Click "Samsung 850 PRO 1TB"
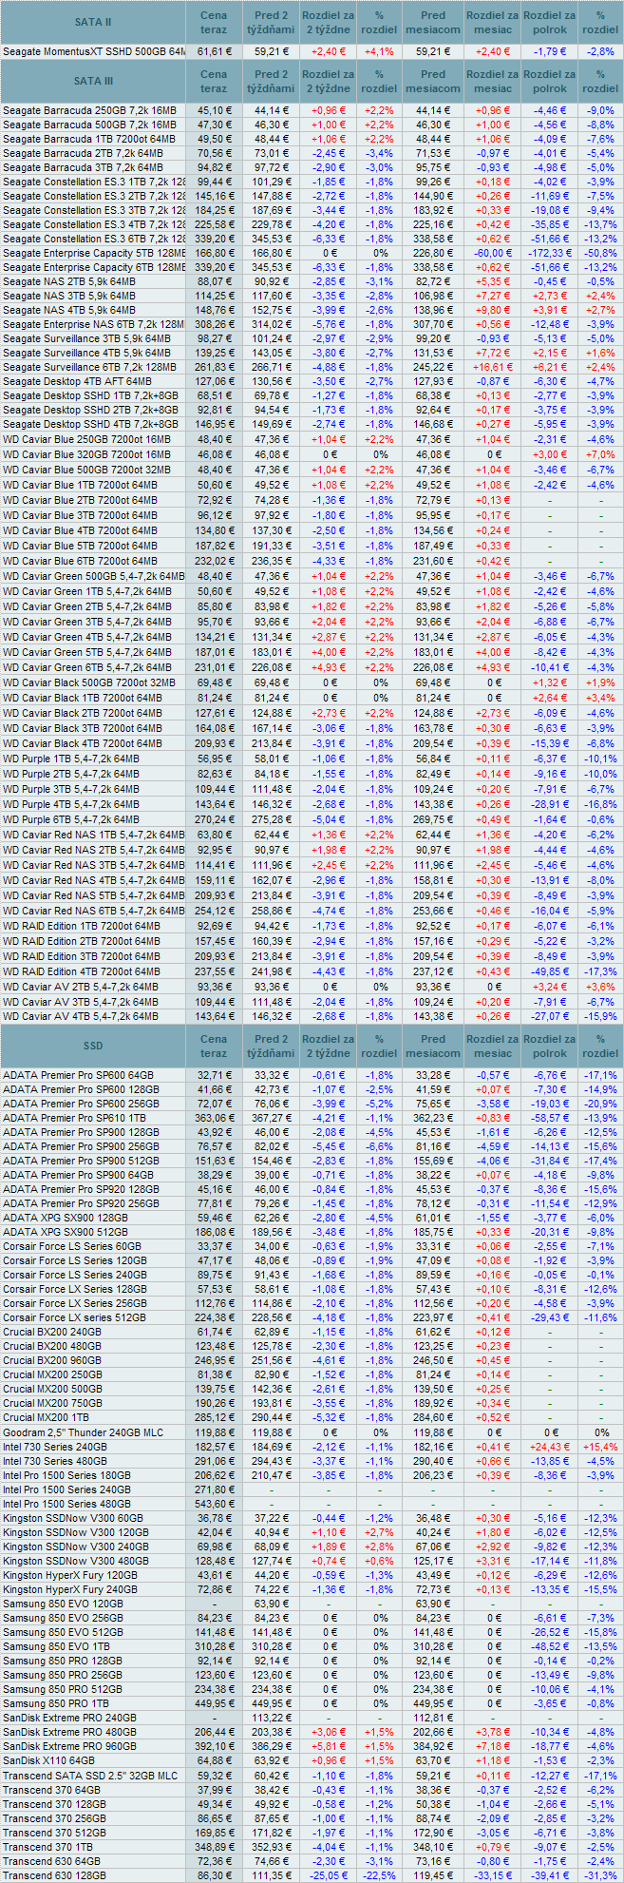The width and height of the screenshot is (624, 1883). (55, 1703)
